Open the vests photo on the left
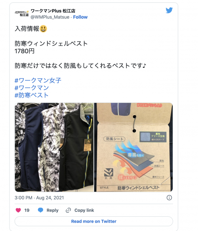This screenshot has width=198, height=231. (x=54, y=147)
